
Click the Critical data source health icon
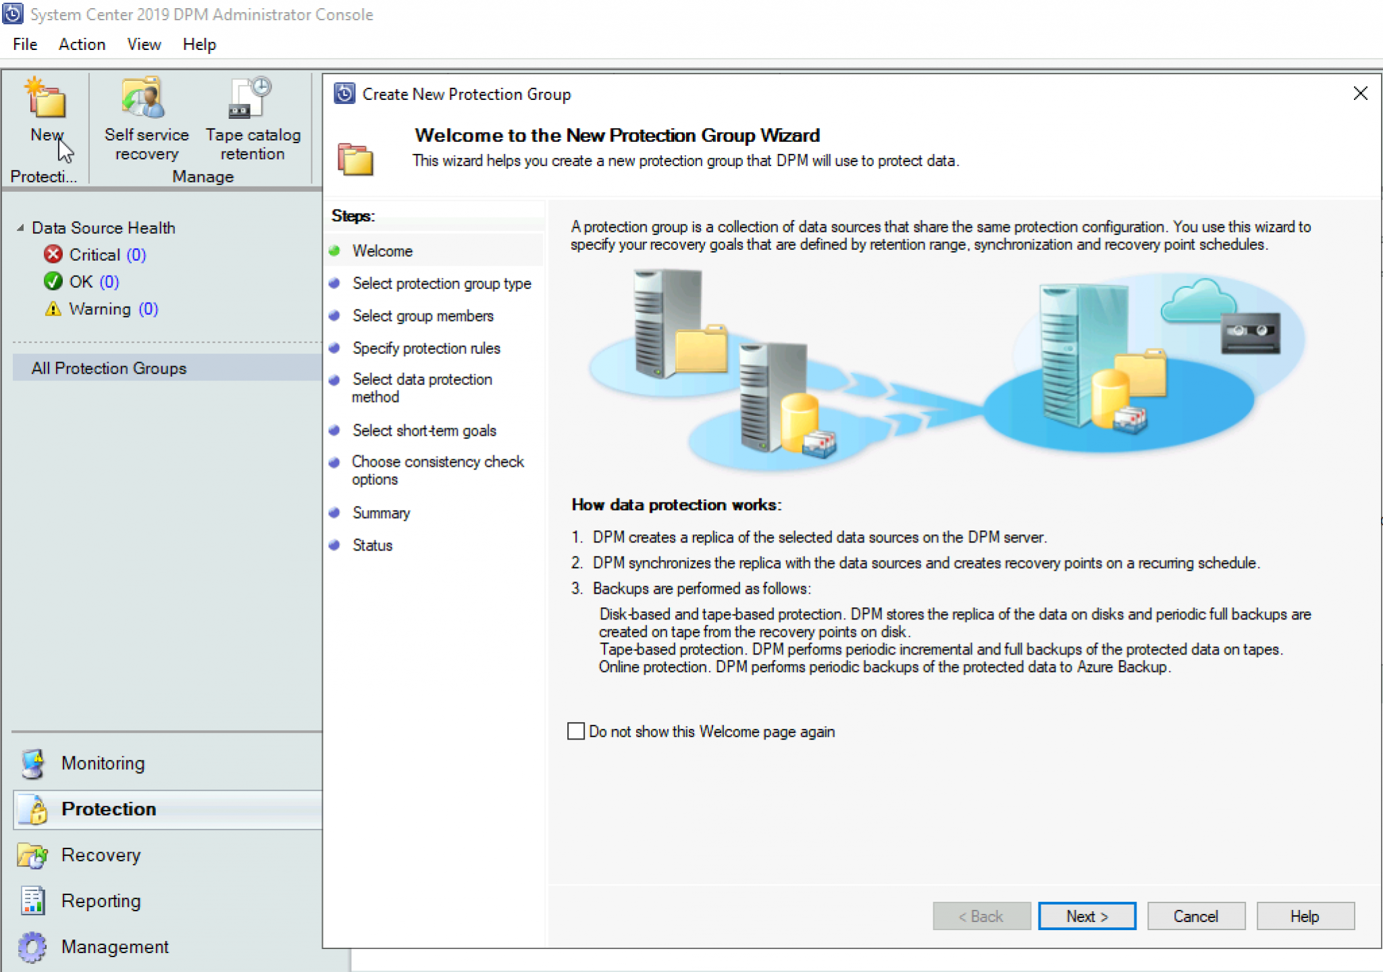pyautogui.click(x=53, y=254)
